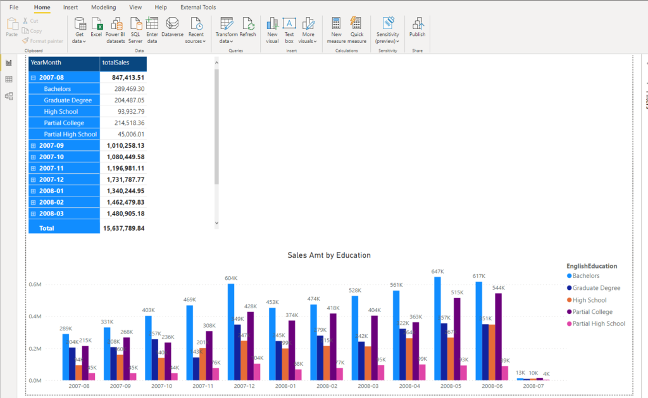Switch to Data view in sidebar
648x398 pixels.
pos(9,79)
